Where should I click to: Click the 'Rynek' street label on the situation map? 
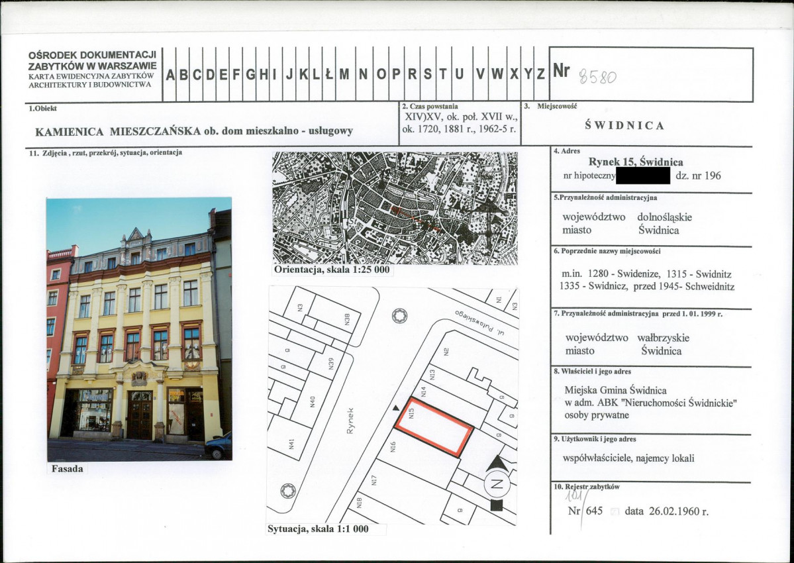350,421
